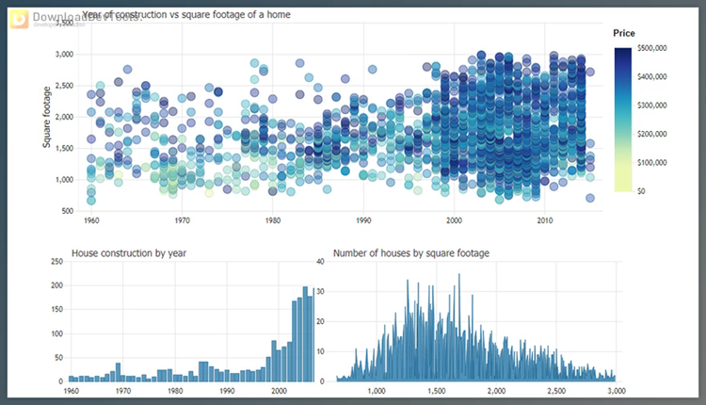Click the '1970' x-axis label of scatter plot

[x=182, y=220]
